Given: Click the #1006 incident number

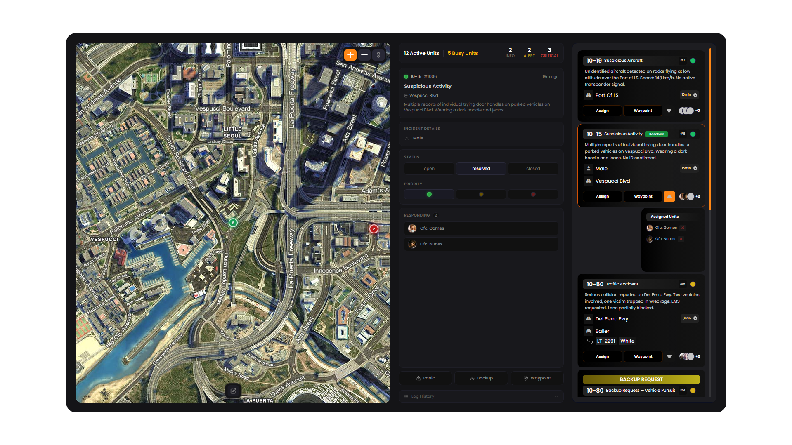Looking at the screenshot, I should 430,77.
